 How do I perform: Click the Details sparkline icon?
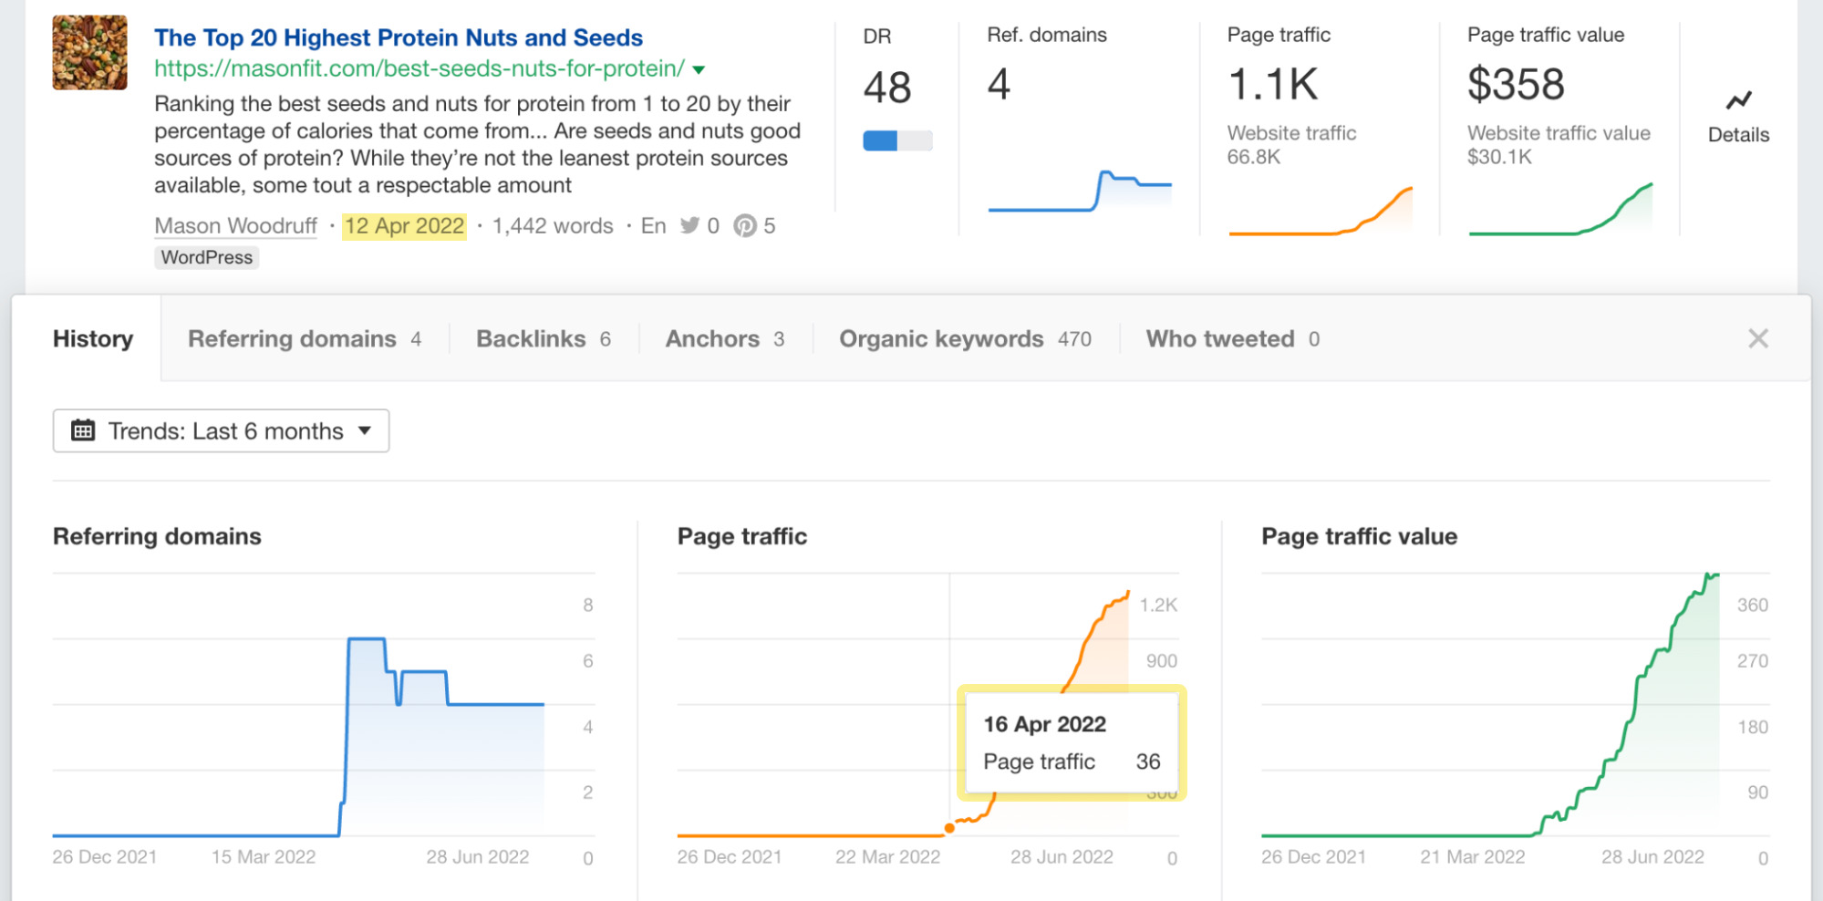pyautogui.click(x=1737, y=100)
